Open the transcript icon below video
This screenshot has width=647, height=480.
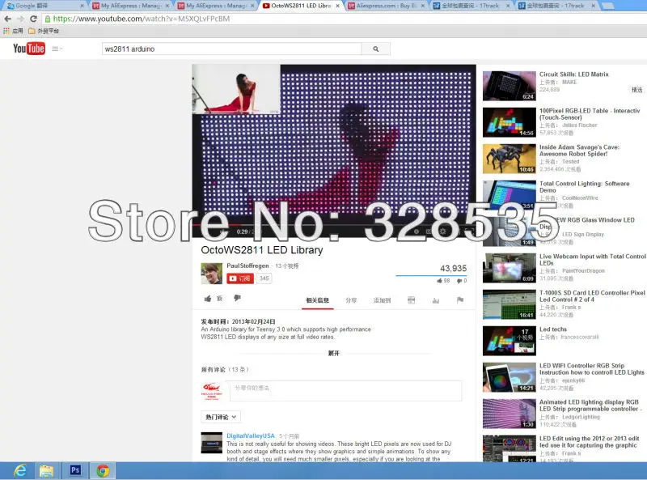coord(411,300)
